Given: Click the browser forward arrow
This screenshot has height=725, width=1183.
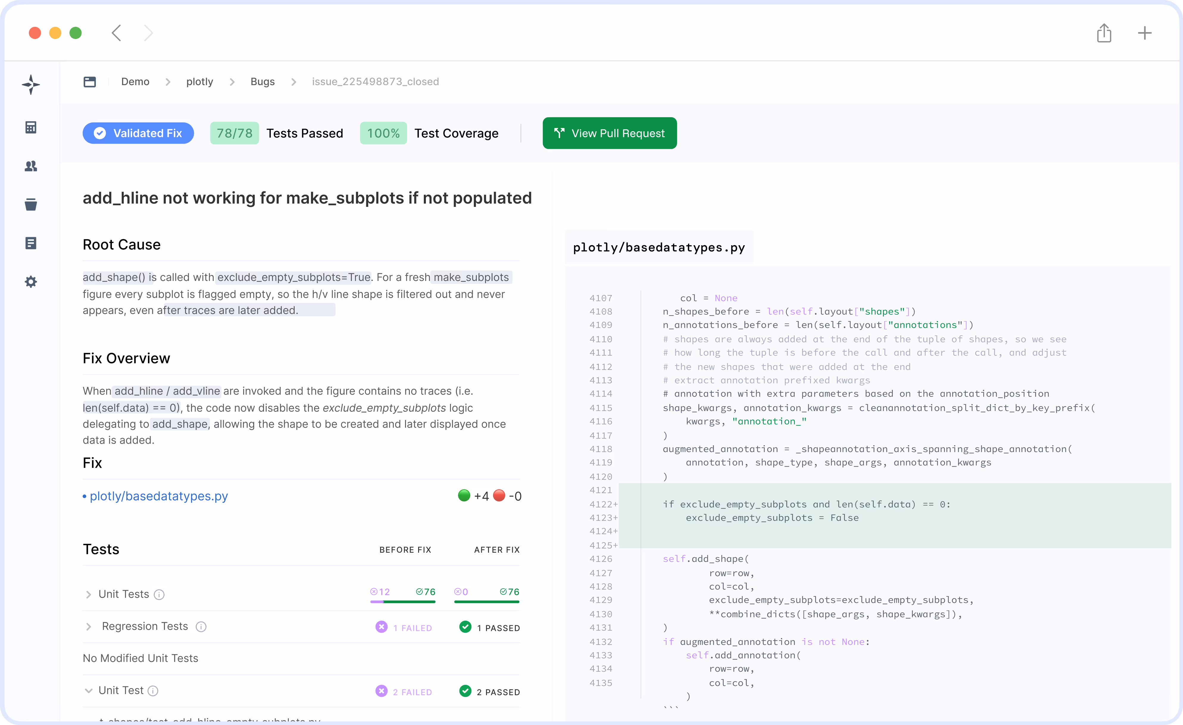Looking at the screenshot, I should pos(148,33).
